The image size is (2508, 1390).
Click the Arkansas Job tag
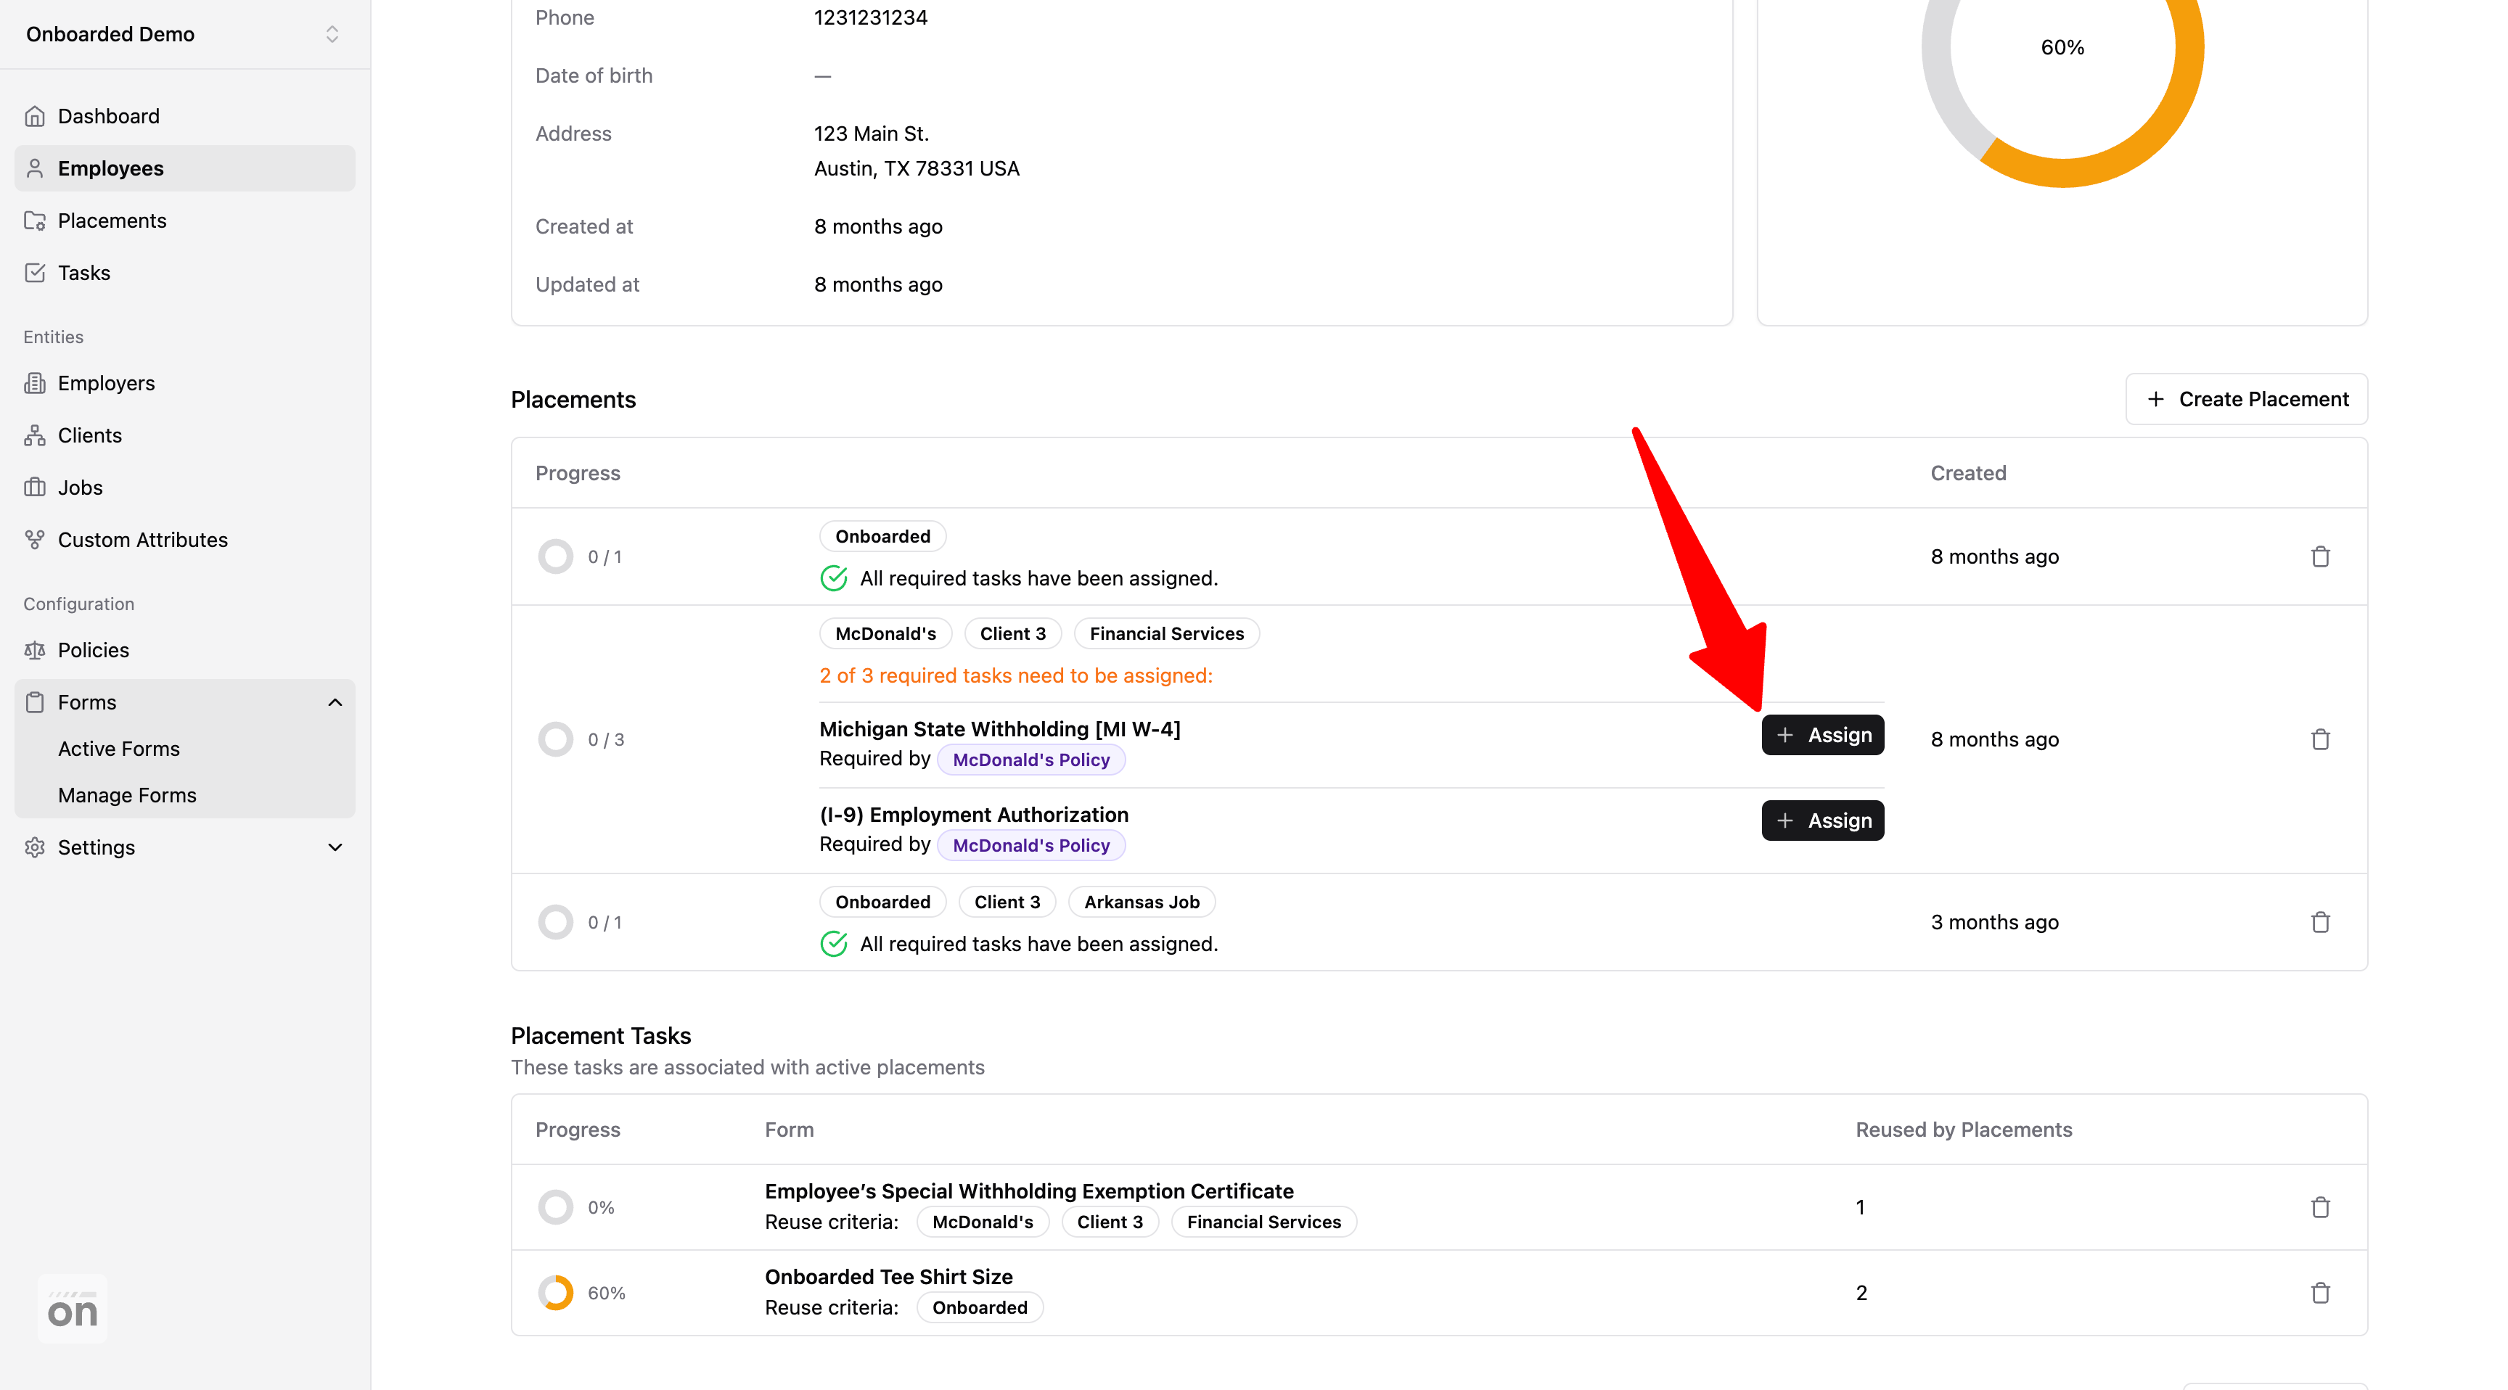pyautogui.click(x=1141, y=901)
